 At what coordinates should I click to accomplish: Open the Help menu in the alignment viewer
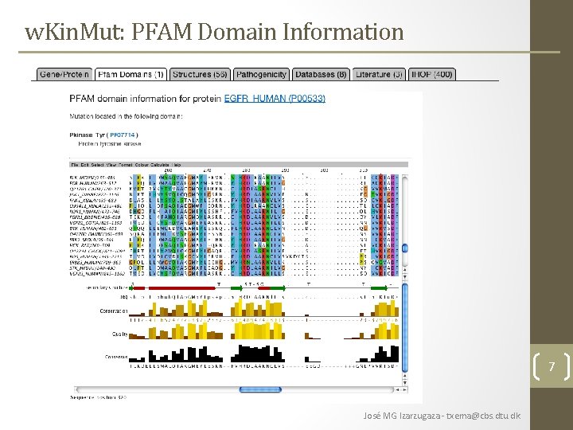coord(177,165)
